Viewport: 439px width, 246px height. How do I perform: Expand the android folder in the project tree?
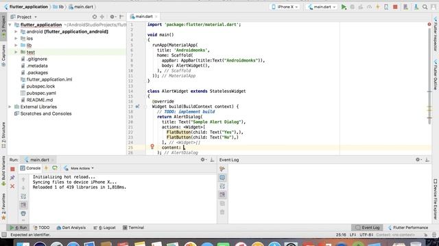pyautogui.click(x=16, y=31)
